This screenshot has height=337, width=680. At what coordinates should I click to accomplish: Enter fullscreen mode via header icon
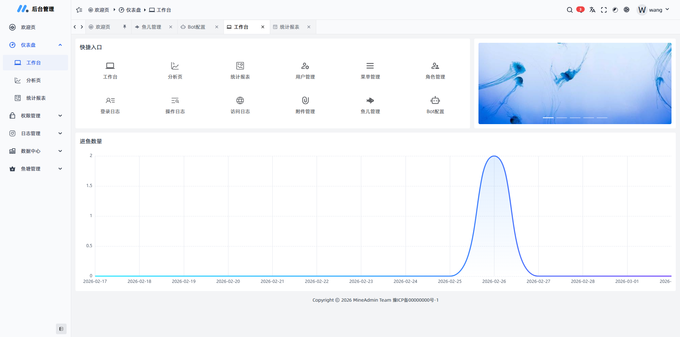click(x=604, y=10)
